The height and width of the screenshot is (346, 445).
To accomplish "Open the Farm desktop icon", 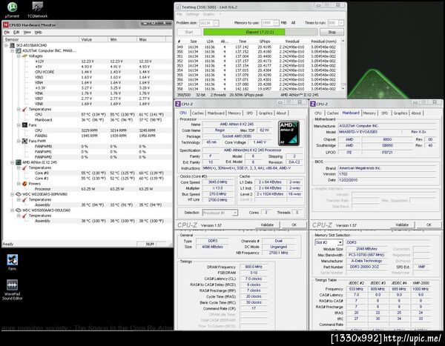I will coord(12,260).
